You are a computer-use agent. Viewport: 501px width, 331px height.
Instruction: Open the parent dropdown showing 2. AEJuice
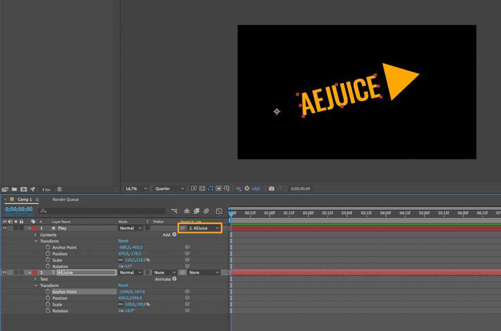point(202,228)
